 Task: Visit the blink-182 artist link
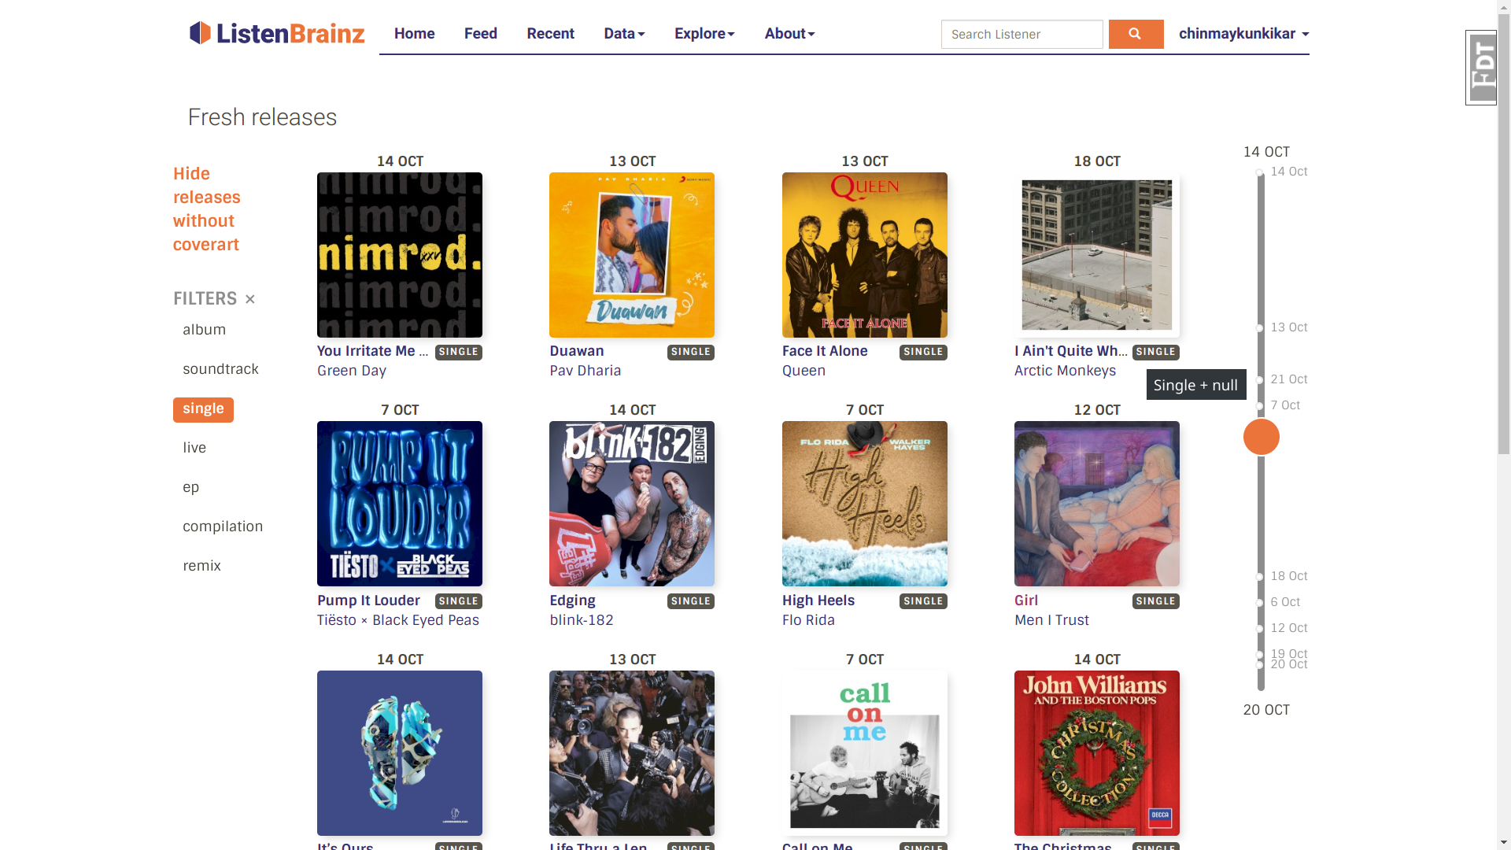(x=582, y=620)
